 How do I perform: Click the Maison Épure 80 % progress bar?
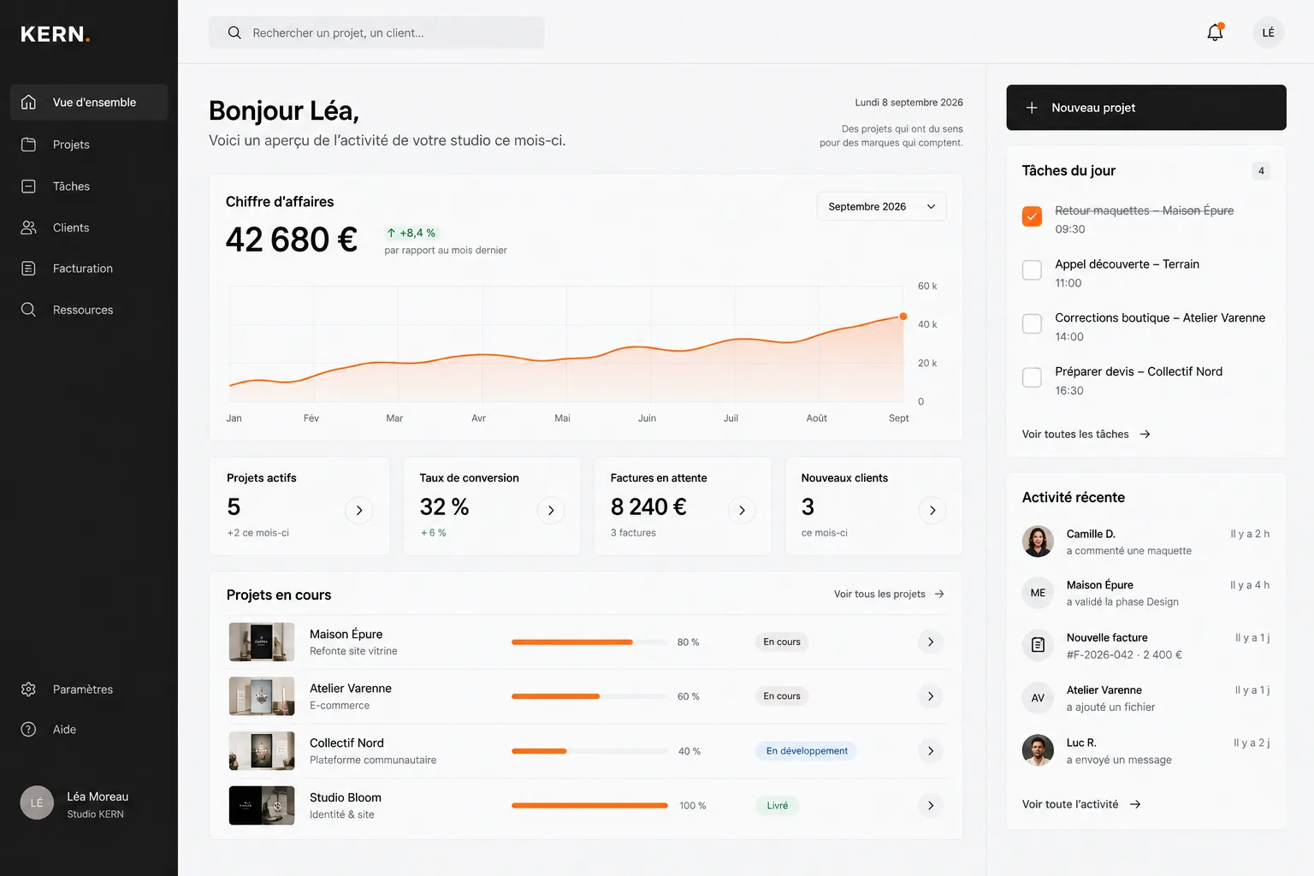click(589, 642)
